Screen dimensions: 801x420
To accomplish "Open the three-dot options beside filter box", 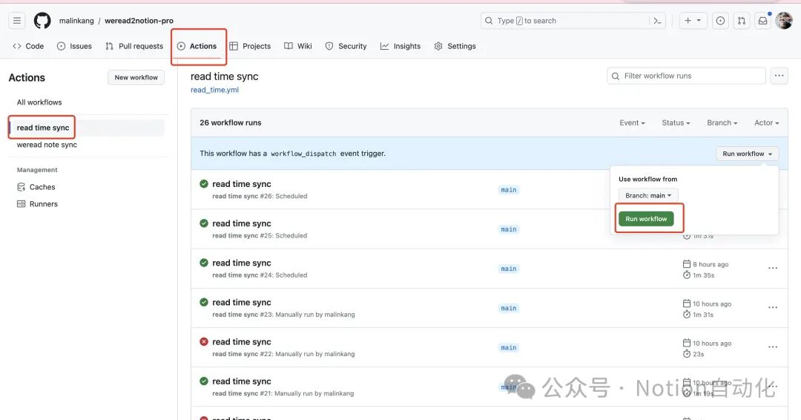I will pyautogui.click(x=779, y=76).
